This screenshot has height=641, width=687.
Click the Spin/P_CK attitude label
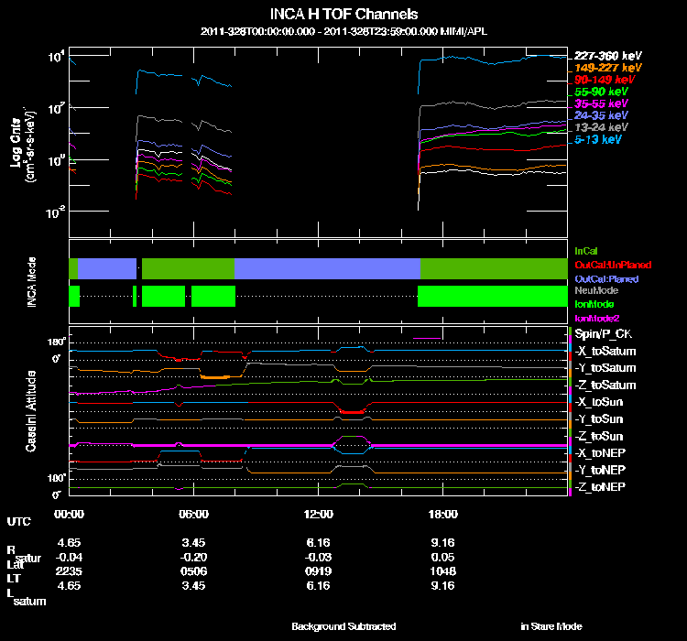point(603,334)
